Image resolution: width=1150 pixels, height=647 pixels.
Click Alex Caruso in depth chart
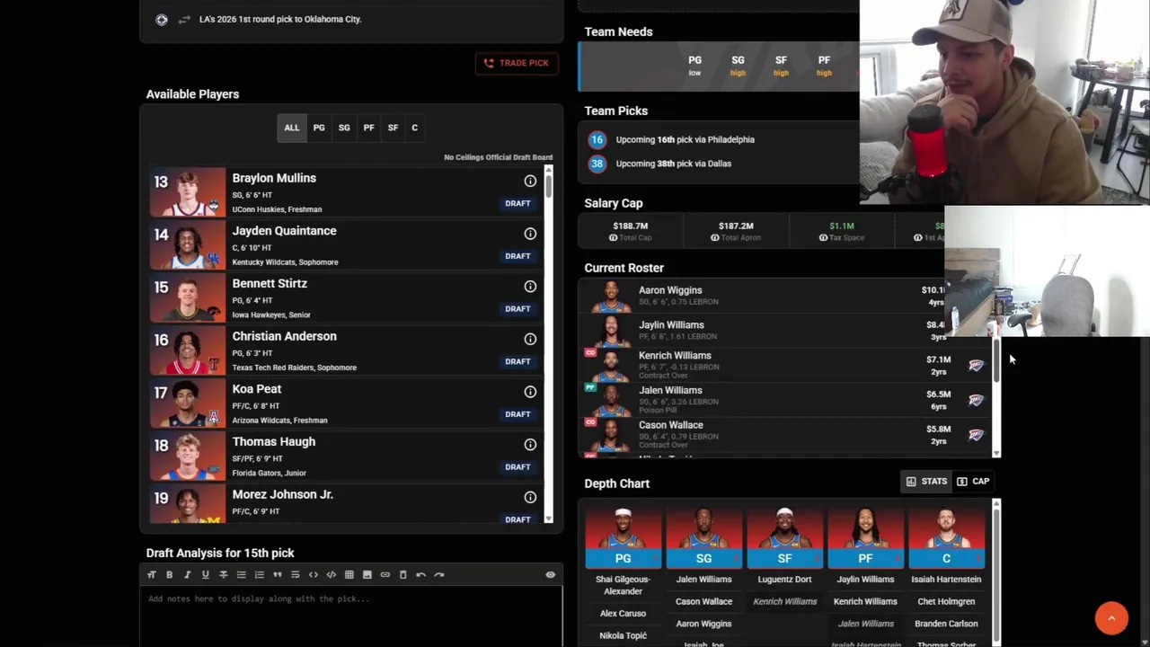pos(623,614)
